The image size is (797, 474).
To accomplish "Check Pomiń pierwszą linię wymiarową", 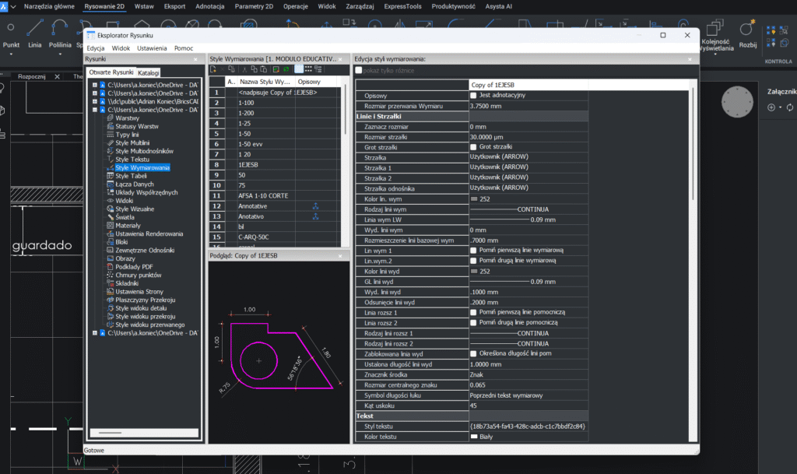I will 473,251.
